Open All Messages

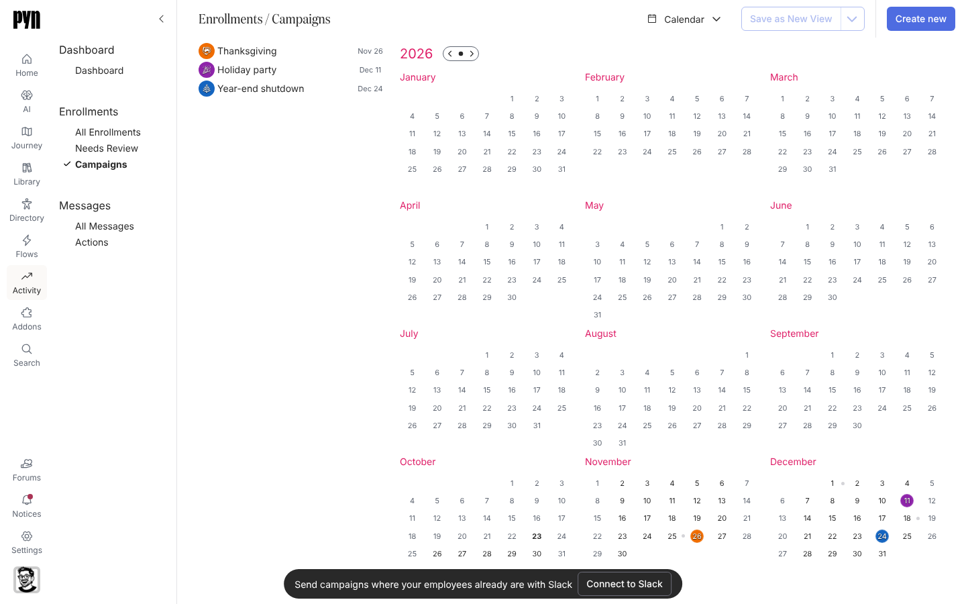click(x=105, y=226)
